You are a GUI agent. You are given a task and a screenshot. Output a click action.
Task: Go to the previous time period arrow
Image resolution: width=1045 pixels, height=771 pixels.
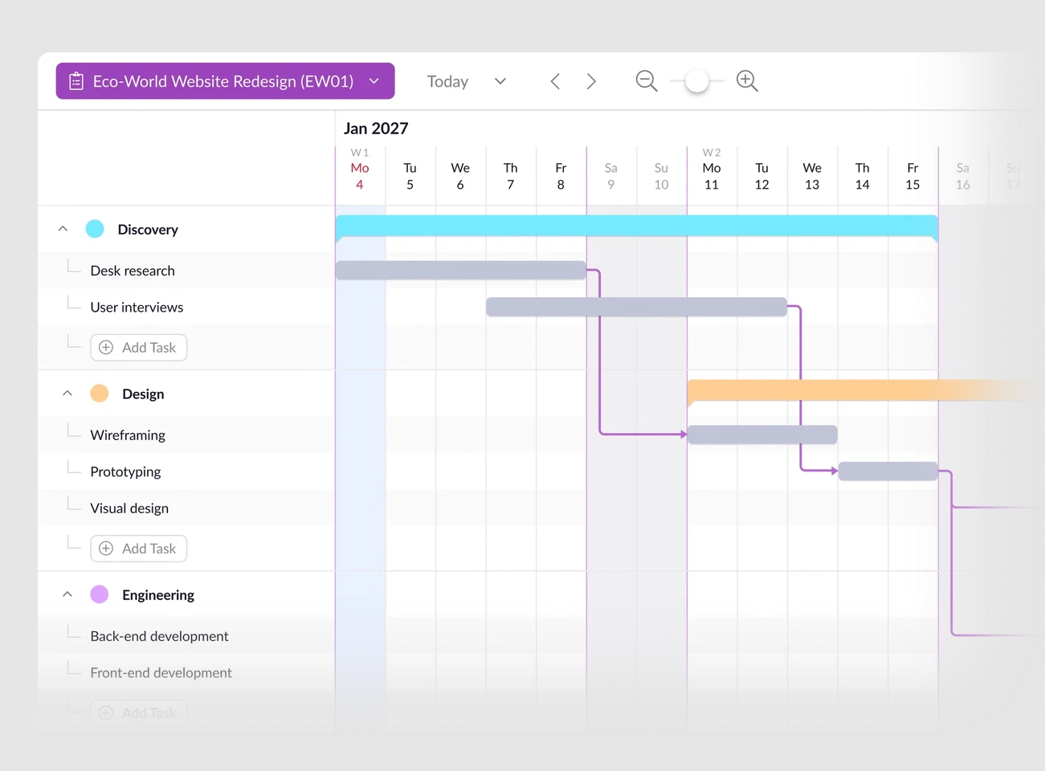click(555, 81)
